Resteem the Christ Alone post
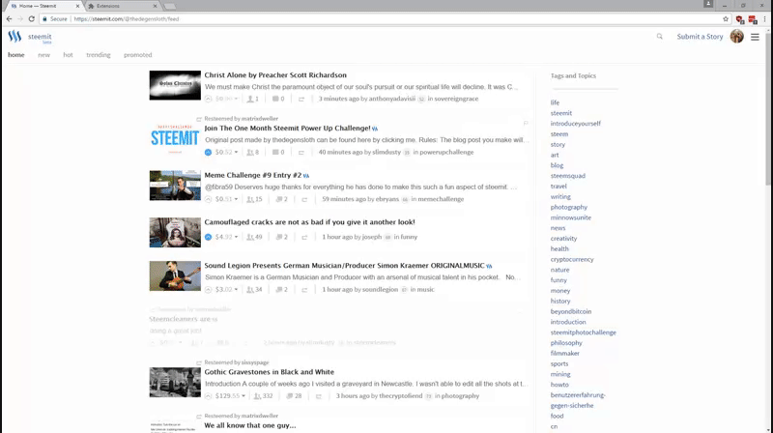Viewport: 773px width, 433px height. click(301, 100)
